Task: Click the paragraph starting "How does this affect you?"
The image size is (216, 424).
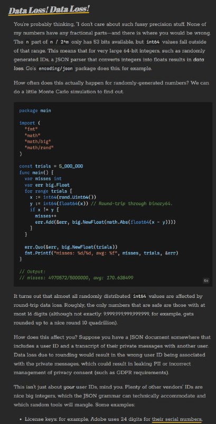Action: click(x=112, y=355)
